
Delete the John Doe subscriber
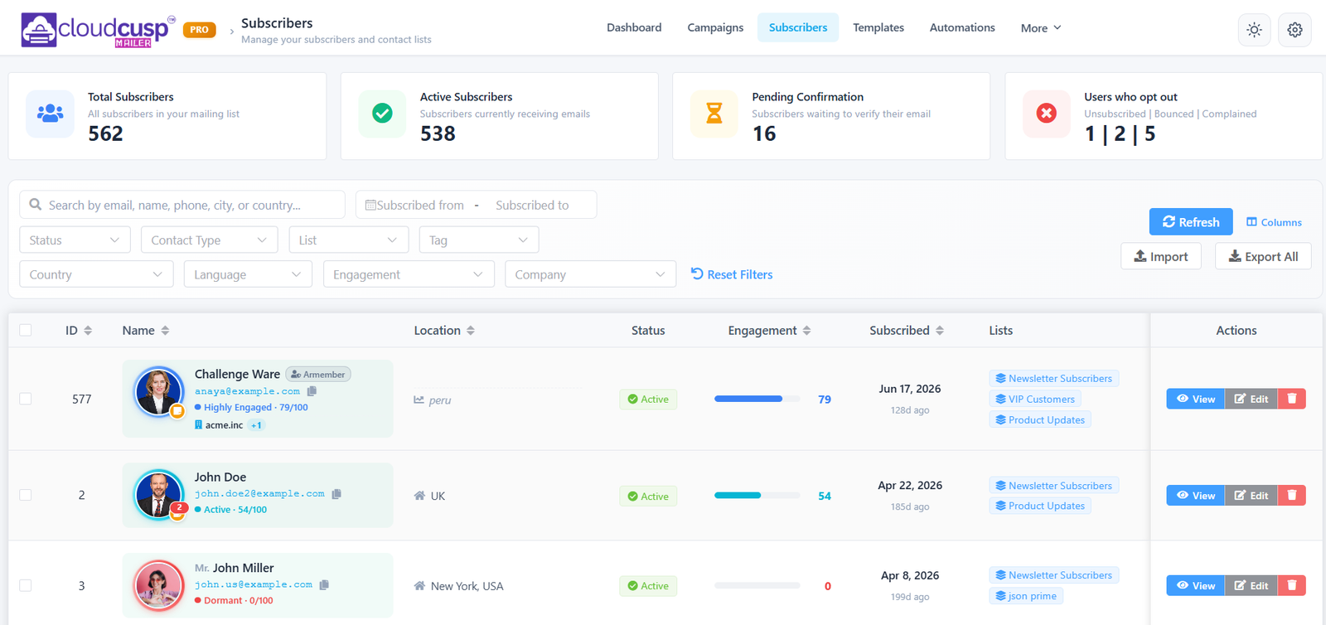point(1291,495)
